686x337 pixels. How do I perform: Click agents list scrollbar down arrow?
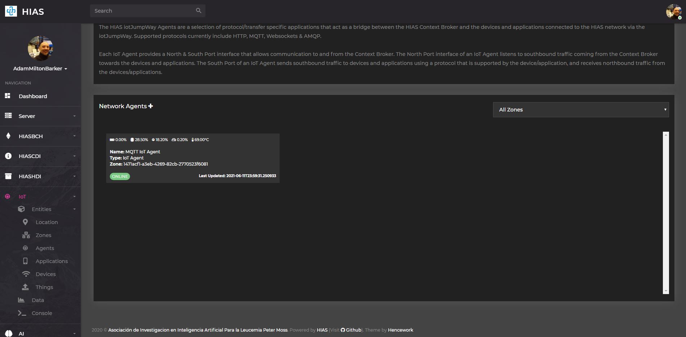[666, 291]
